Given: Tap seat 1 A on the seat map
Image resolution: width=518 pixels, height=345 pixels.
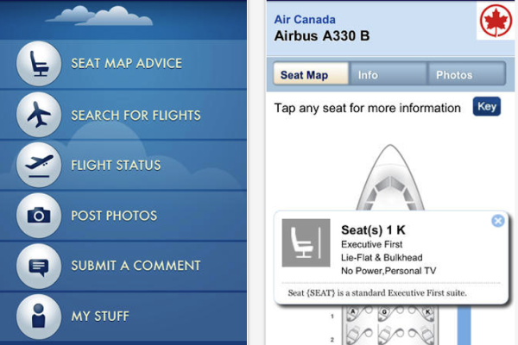Looking at the screenshot, I should 353,312.
